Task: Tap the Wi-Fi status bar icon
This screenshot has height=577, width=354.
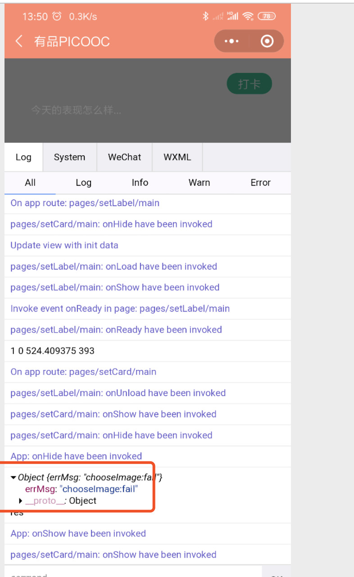Action: coord(248,17)
